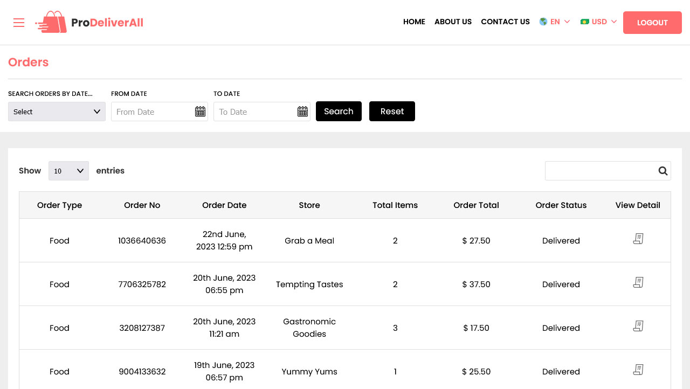Open To Date calendar picker icon
The height and width of the screenshot is (389, 690).
pos(302,112)
